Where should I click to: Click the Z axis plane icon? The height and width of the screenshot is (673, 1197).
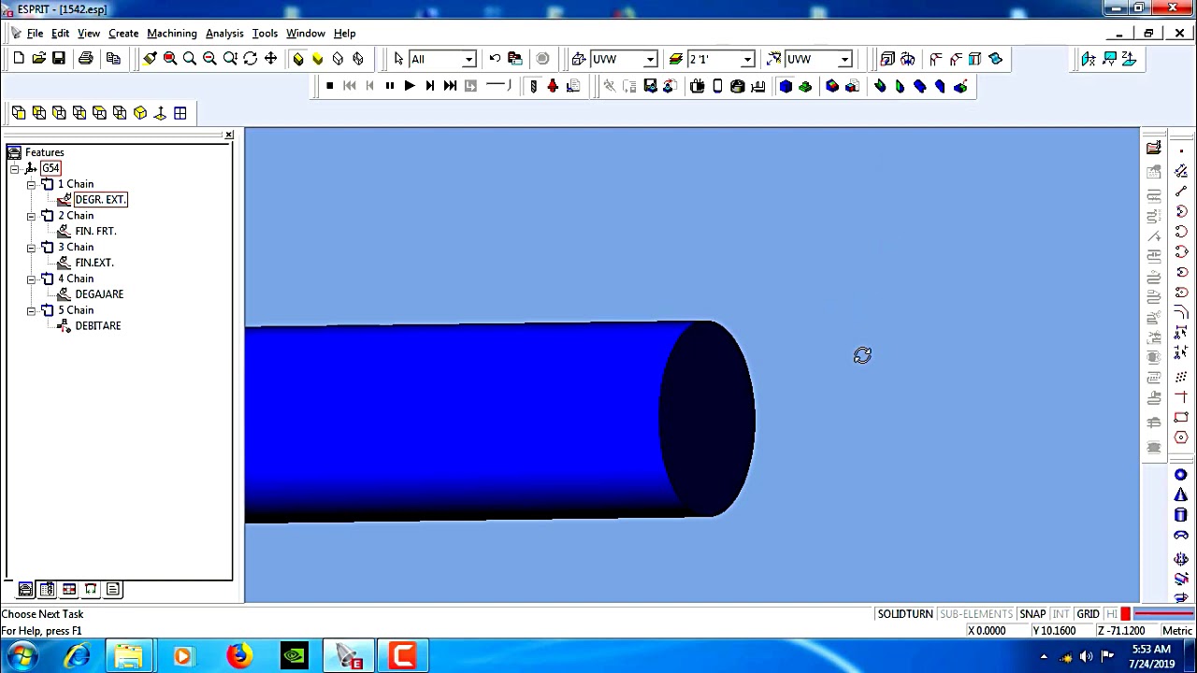(1129, 59)
